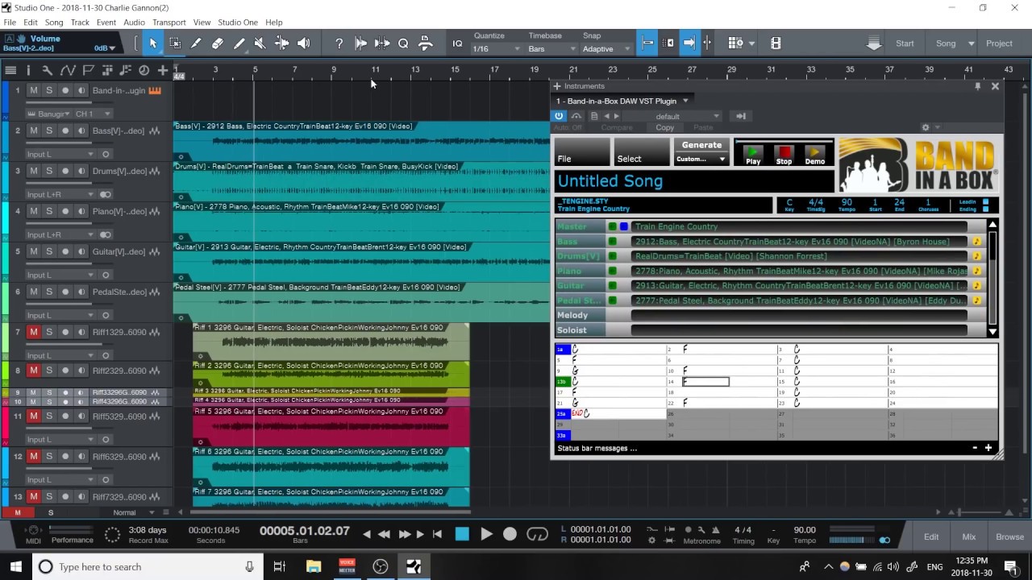Screen dimensions: 1032x580
Task: Click the IQ input quantize button
Action: 457,43
